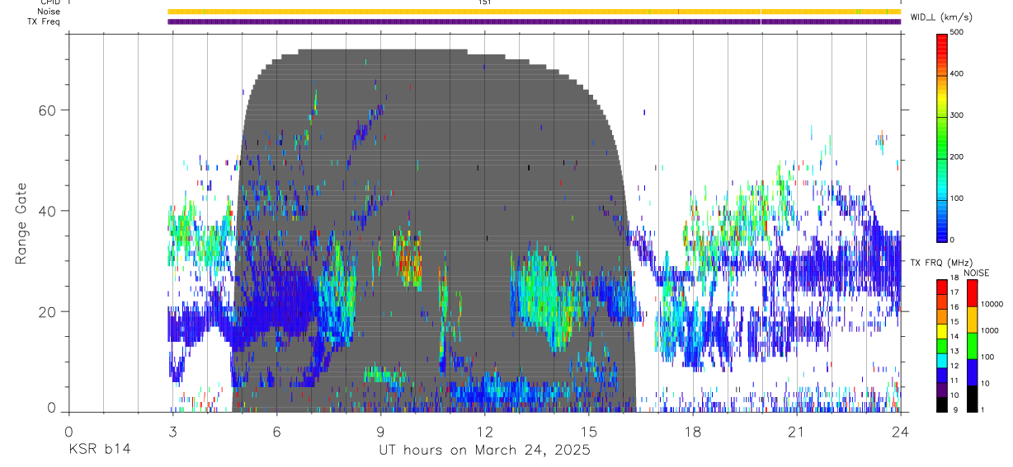Image resolution: width=1013 pixels, height=467 pixels.
Task: Click the green NOISE segment between 100 and 1000
Action: pyautogui.click(x=972, y=346)
